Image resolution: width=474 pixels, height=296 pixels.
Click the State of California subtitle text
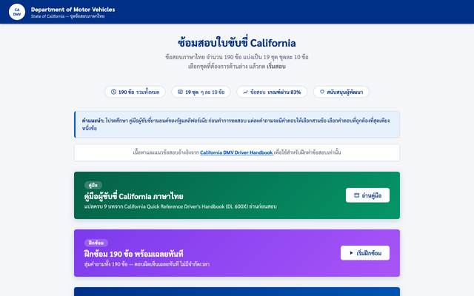[67, 16]
